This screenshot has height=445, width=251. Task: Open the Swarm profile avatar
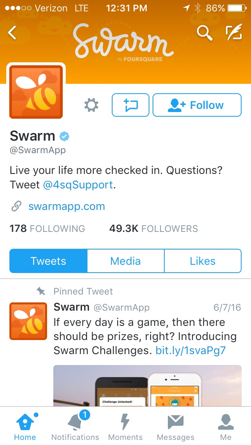click(36, 92)
